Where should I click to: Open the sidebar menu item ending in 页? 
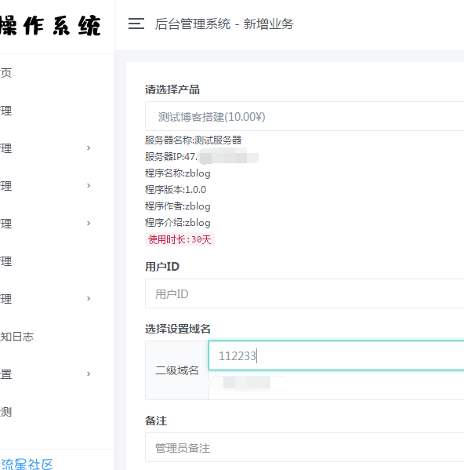[x=5, y=73]
